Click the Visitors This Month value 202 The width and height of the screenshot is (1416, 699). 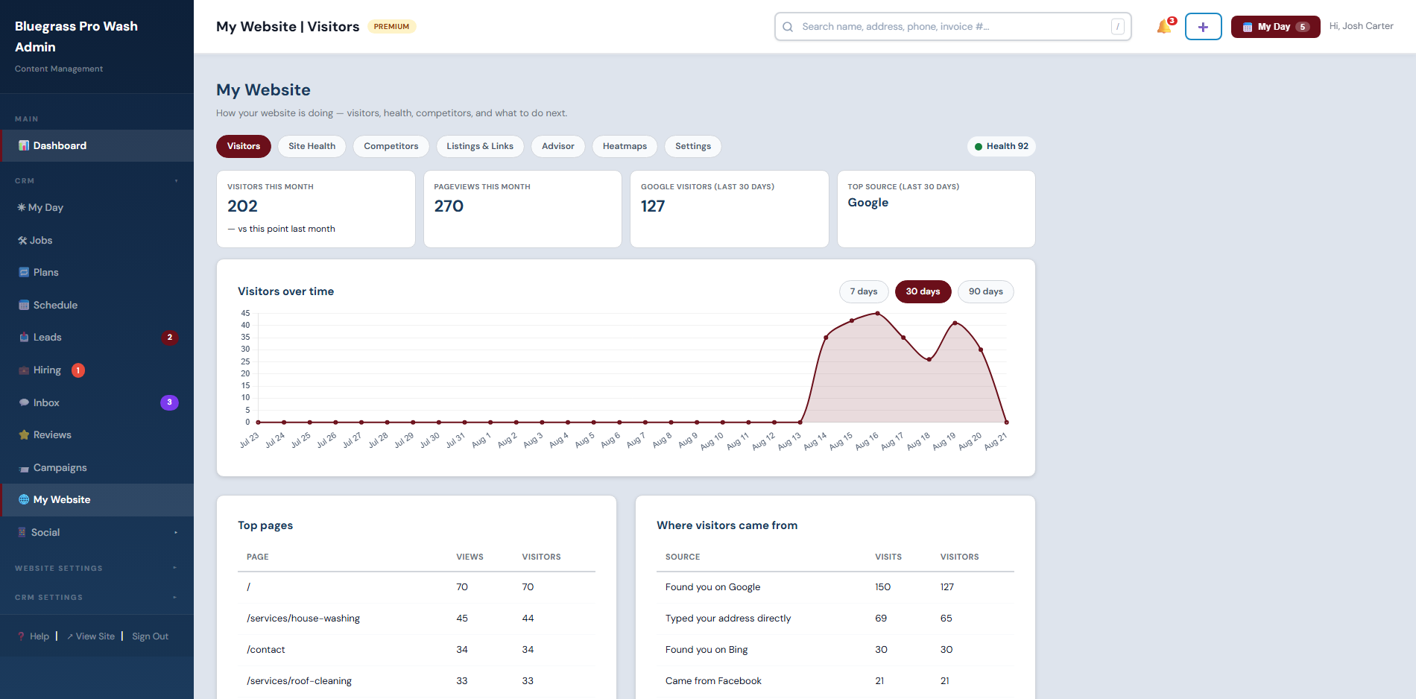(242, 206)
